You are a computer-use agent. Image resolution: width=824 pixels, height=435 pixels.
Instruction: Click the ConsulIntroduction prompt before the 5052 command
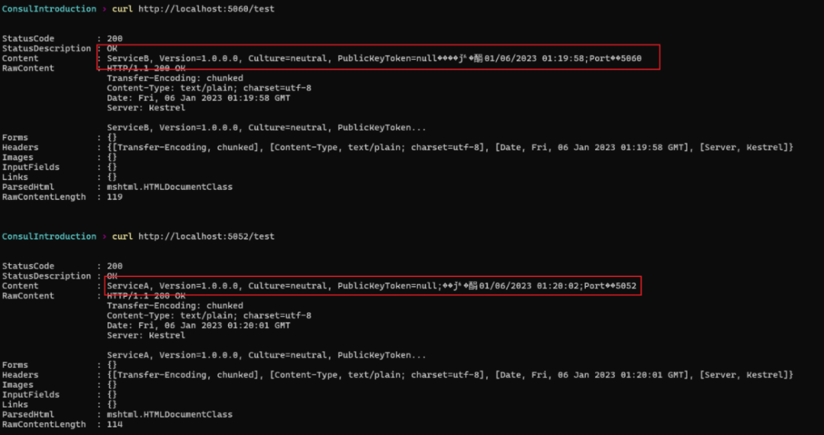(49, 237)
